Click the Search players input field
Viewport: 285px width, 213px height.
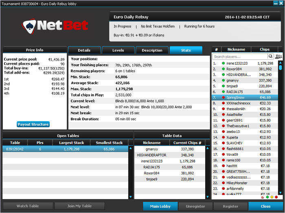coord(240,57)
